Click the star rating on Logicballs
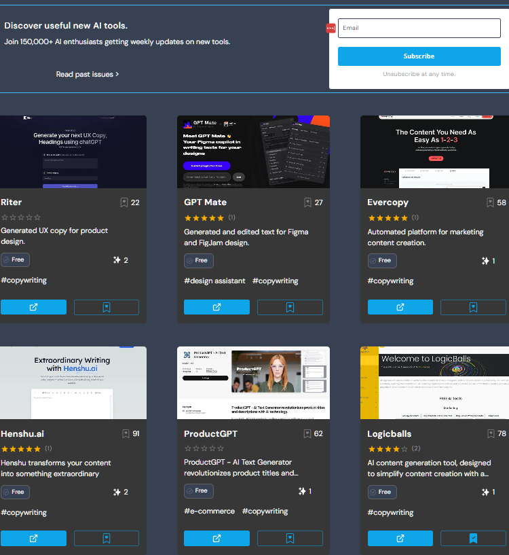This screenshot has width=509, height=555. 388,449
